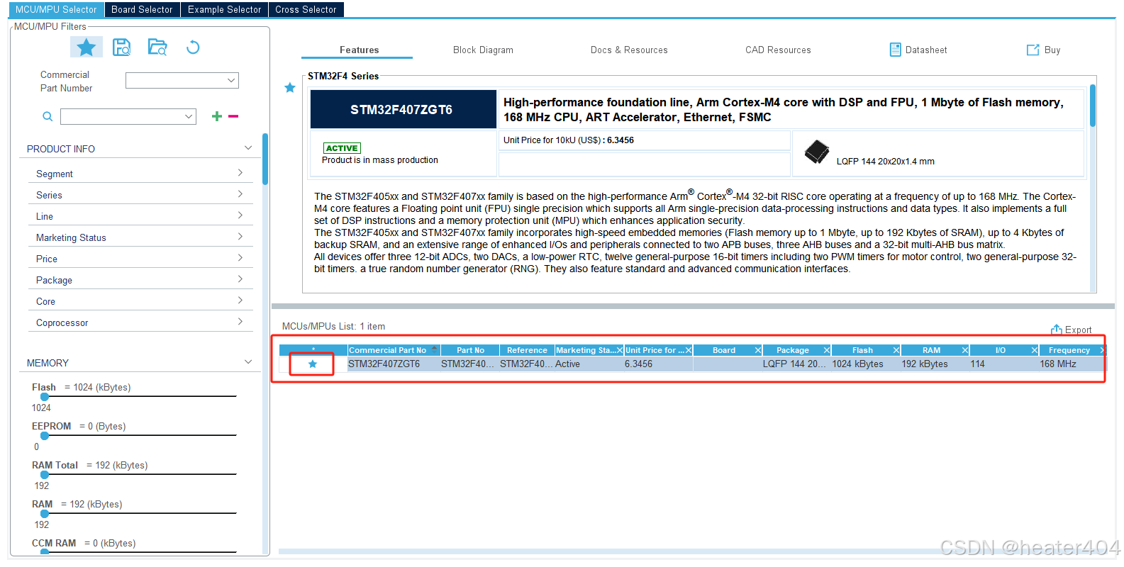Switch to the Board Selector tab

(142, 9)
